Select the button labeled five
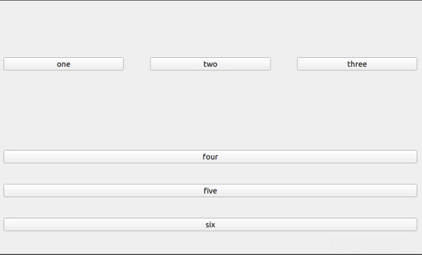This screenshot has height=255, width=422. pyautogui.click(x=210, y=191)
